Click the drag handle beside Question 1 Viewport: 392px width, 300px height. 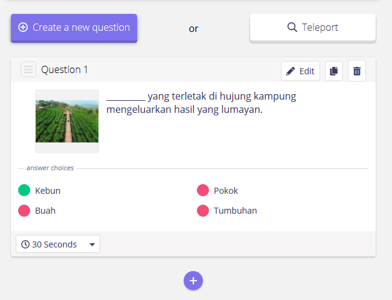(28, 70)
